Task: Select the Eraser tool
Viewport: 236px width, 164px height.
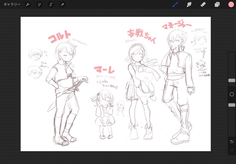Action: point(203,5)
